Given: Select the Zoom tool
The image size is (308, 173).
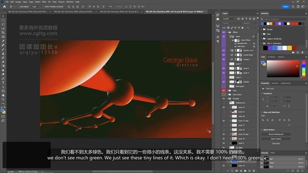Looking at the screenshot, I should (3, 99).
